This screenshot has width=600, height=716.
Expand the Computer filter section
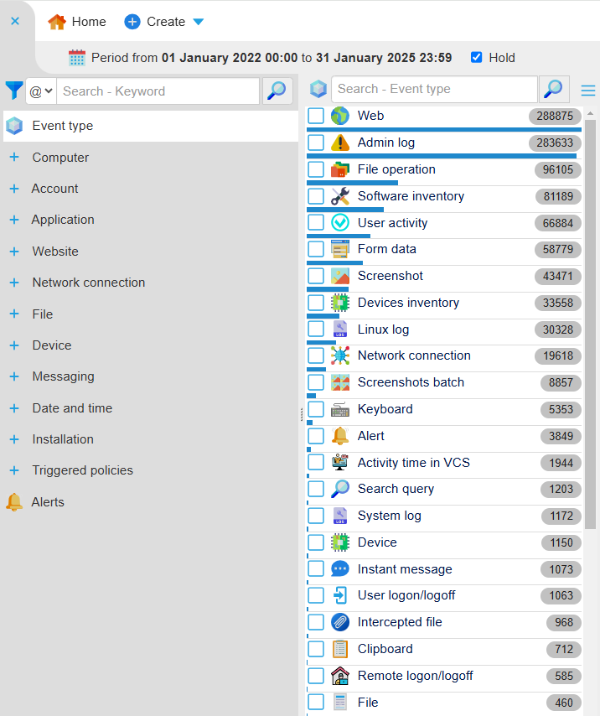point(13,158)
